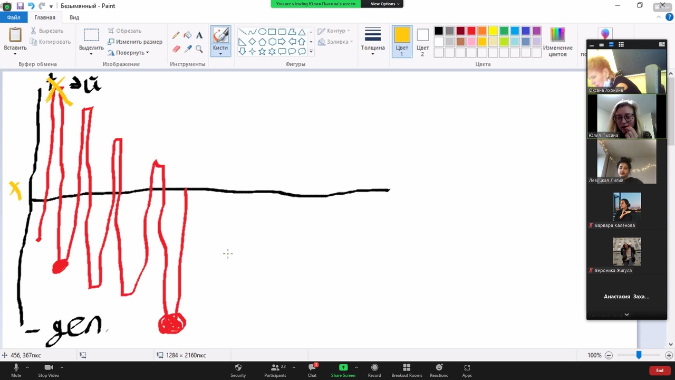675x380 pixels.
Task: Open the View Options dropdown
Action: tap(385, 4)
